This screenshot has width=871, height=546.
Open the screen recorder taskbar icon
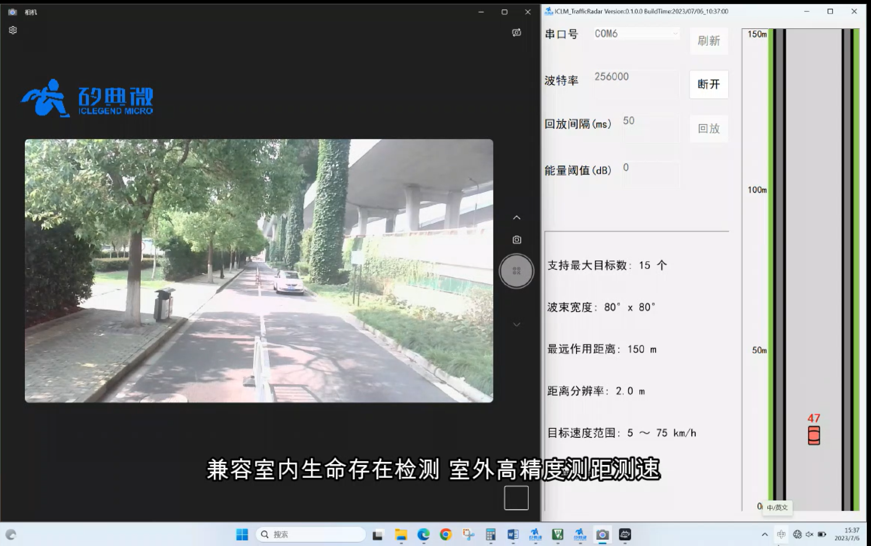coord(625,535)
